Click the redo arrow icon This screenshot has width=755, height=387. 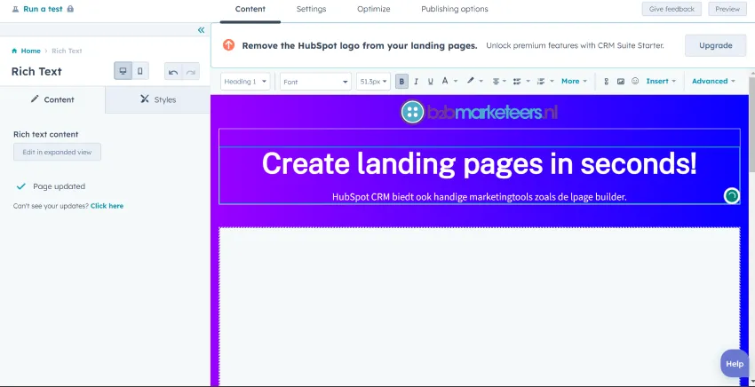click(191, 72)
